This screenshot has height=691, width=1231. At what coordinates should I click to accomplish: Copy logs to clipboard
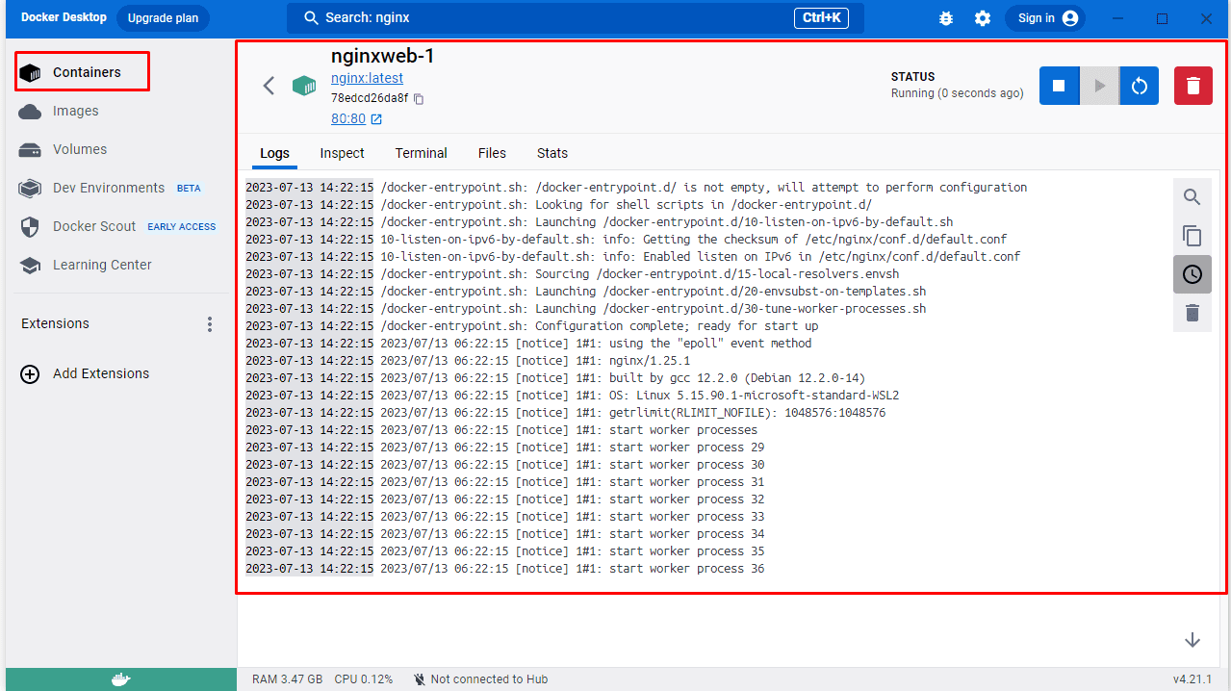tap(1193, 236)
